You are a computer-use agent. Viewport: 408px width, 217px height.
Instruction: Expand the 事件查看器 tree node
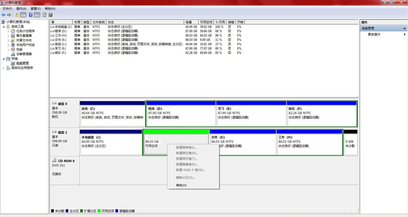click(x=8, y=36)
